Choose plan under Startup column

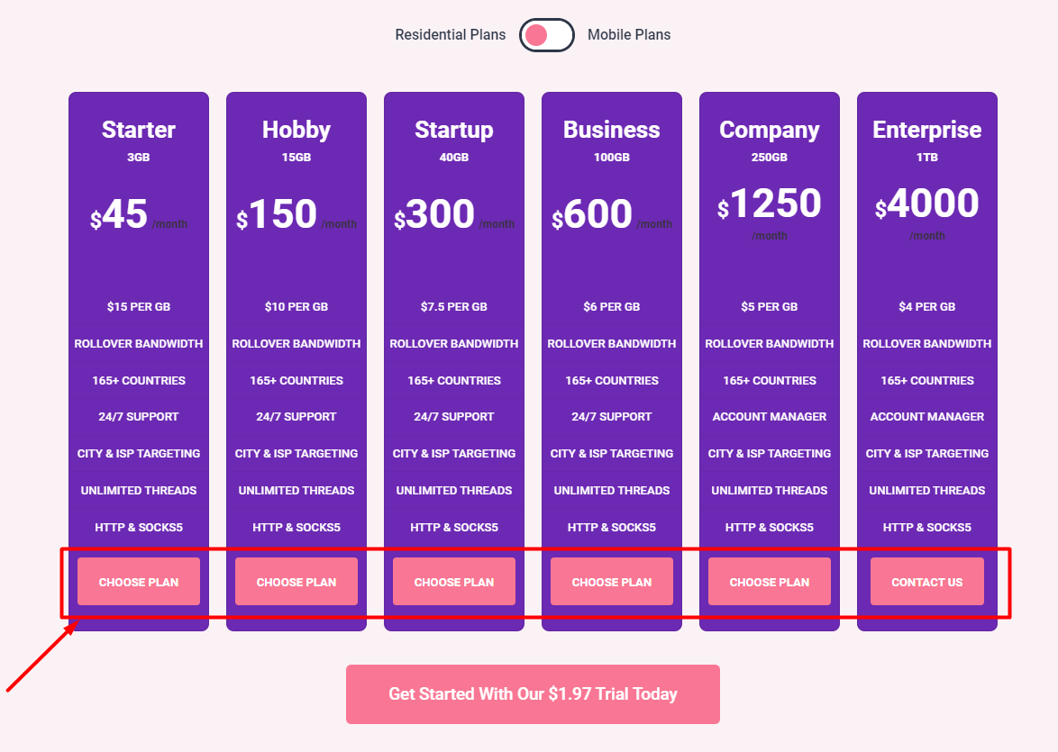point(454,582)
